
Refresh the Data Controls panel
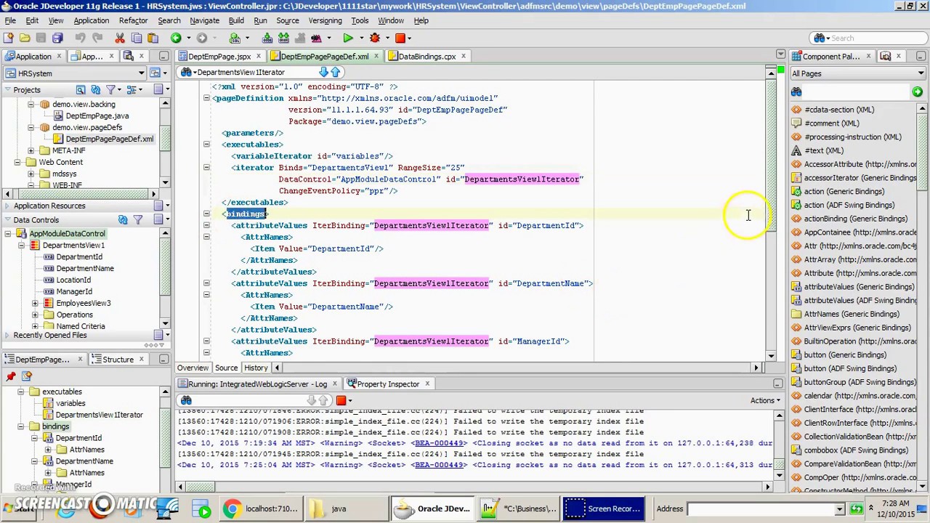pyautogui.click(x=123, y=220)
